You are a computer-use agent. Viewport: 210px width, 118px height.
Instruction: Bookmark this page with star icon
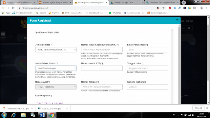(163, 8)
